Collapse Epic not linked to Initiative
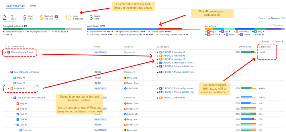The width and height of the screenshot is (286, 132). [8, 72]
